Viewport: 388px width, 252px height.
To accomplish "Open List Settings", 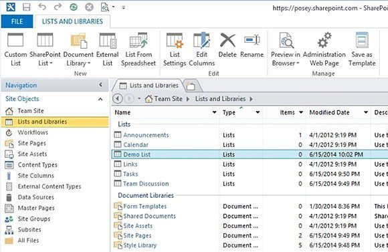I will [x=175, y=49].
